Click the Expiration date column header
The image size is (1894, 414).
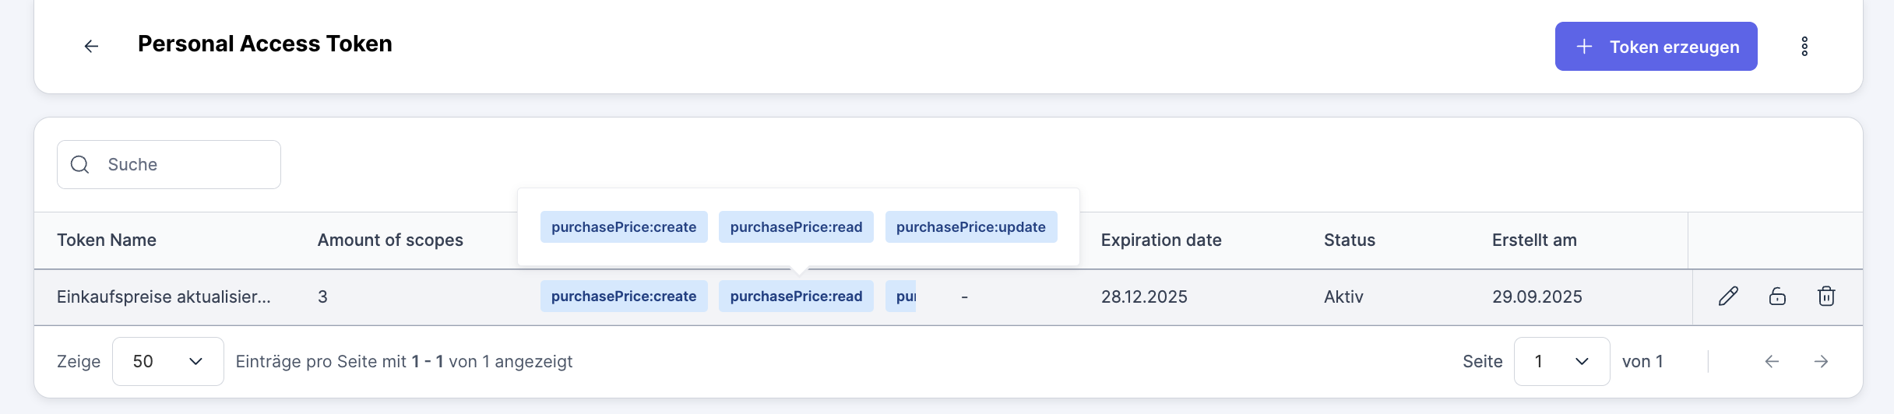point(1160,240)
